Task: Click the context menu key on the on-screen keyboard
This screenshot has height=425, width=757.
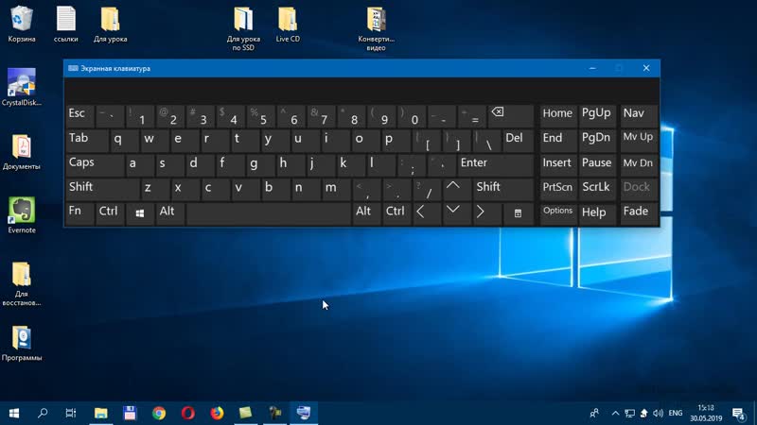Action: [x=518, y=213]
